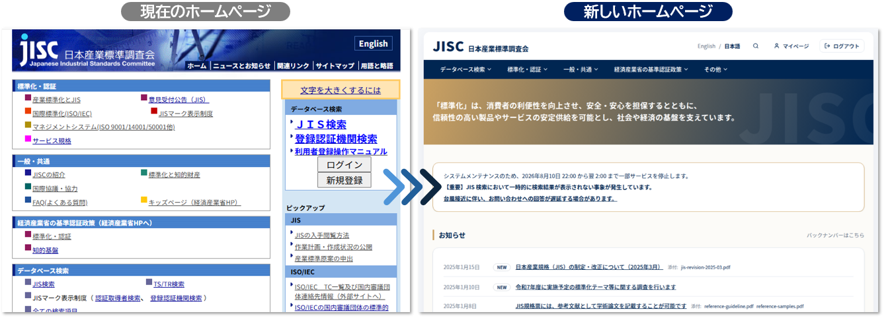Screen dimensions: 886x320
Task: Open 産業標準化とJIS link
Action: 56,100
